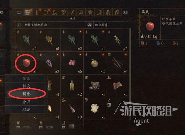
Task: Switch to the weapons sword category tab
Action: tap(72, 12)
